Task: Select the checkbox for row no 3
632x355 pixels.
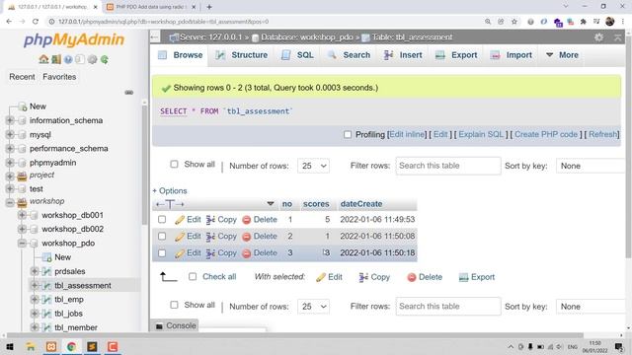Action: pos(162,253)
